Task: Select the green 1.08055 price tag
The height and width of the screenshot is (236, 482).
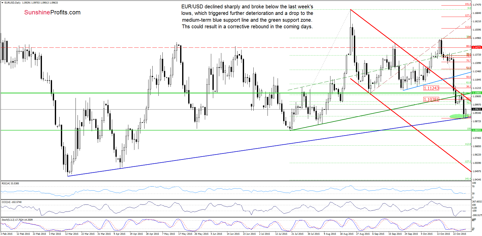Action: click(477, 130)
